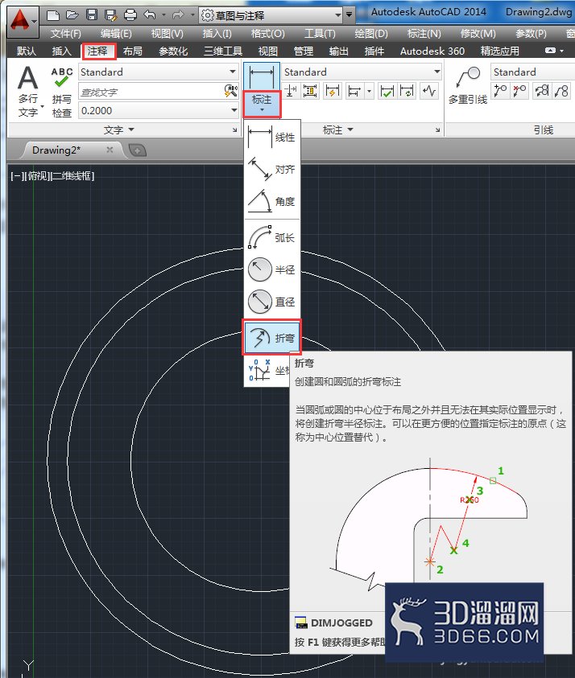Viewport: 575px width, 678px height.
Task: Select the Quick Dimension lightning icon
Action: (x=333, y=91)
